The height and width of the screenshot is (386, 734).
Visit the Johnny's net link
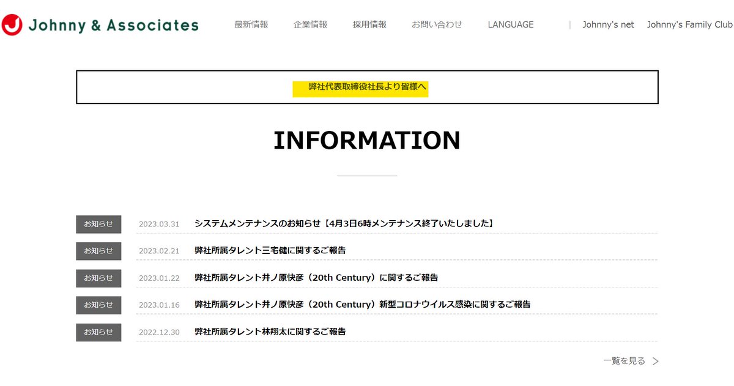point(608,24)
